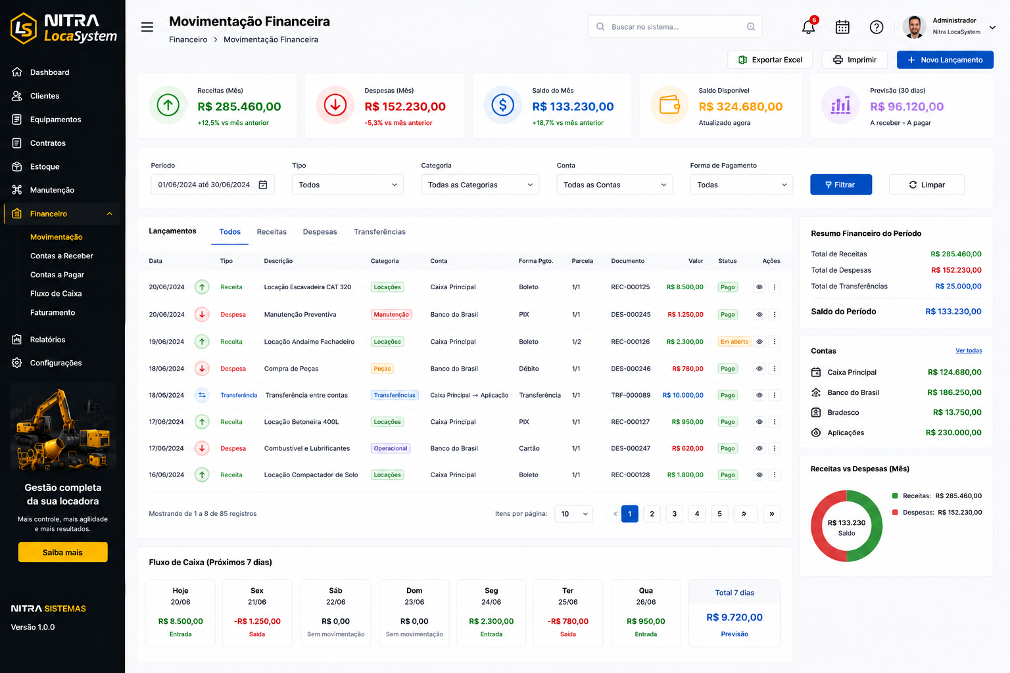The height and width of the screenshot is (673, 1010).
Task: Switch to the Transferências tab
Action: coord(379,232)
